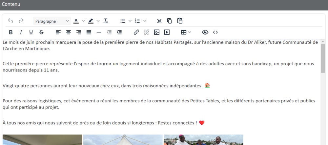Click the red heart emoji
The height and width of the screenshot is (145, 328).
click(202, 123)
